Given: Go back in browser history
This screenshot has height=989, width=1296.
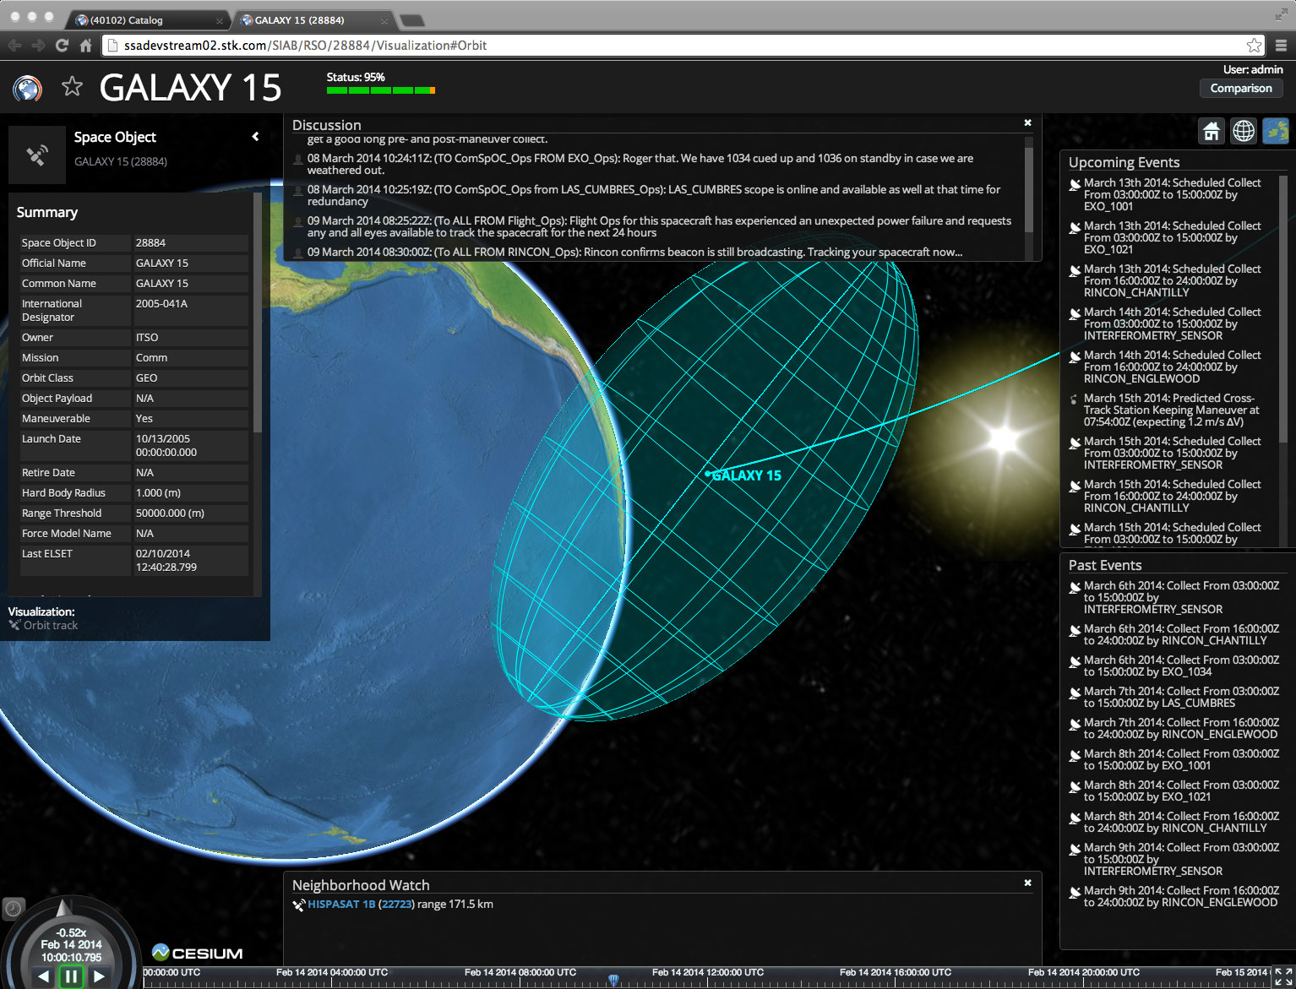Looking at the screenshot, I should tap(14, 46).
